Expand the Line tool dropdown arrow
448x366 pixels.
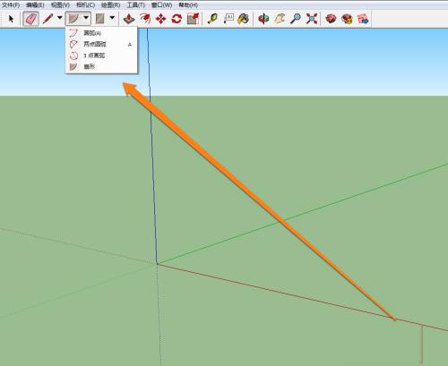tap(60, 18)
